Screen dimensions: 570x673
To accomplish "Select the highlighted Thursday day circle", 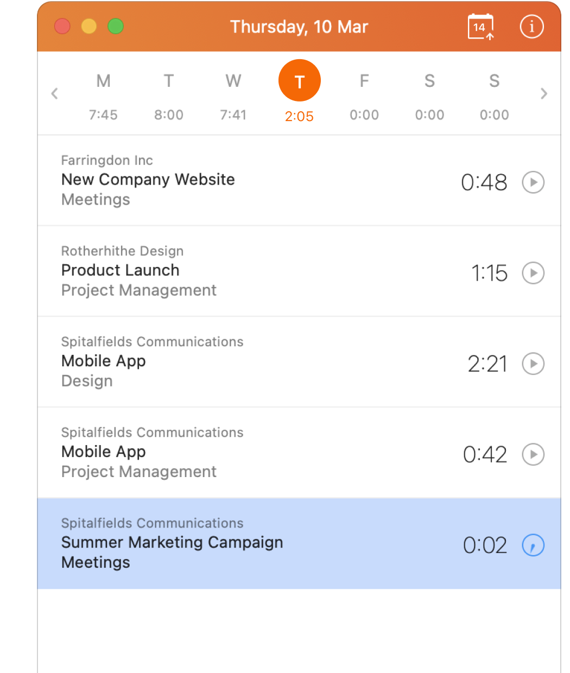I will 299,81.
